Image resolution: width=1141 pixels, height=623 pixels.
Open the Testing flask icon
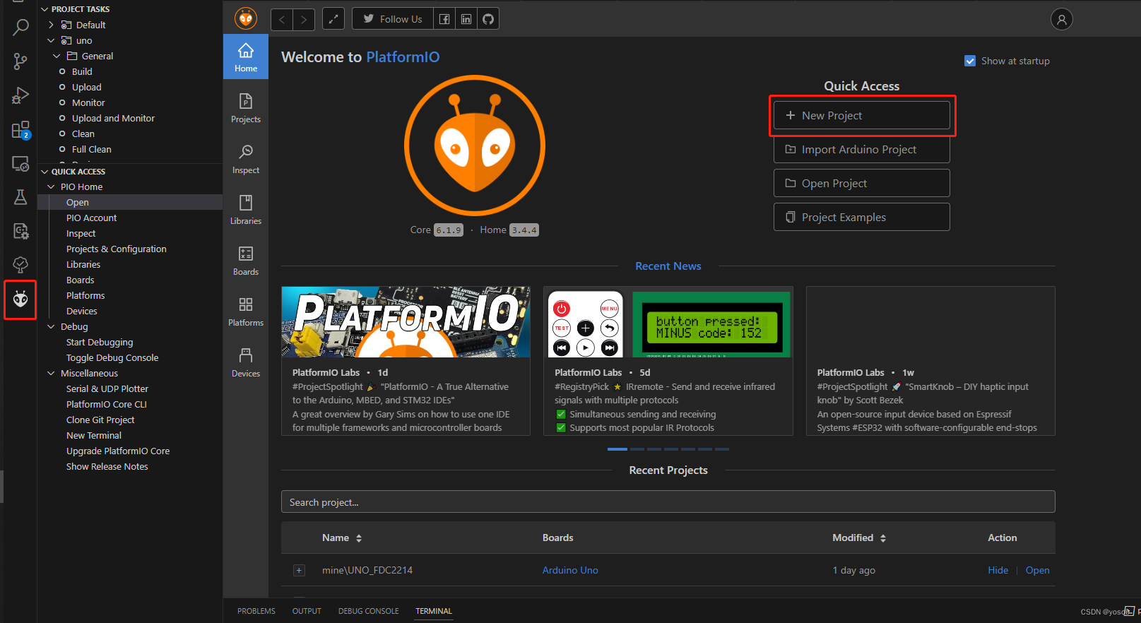20,197
